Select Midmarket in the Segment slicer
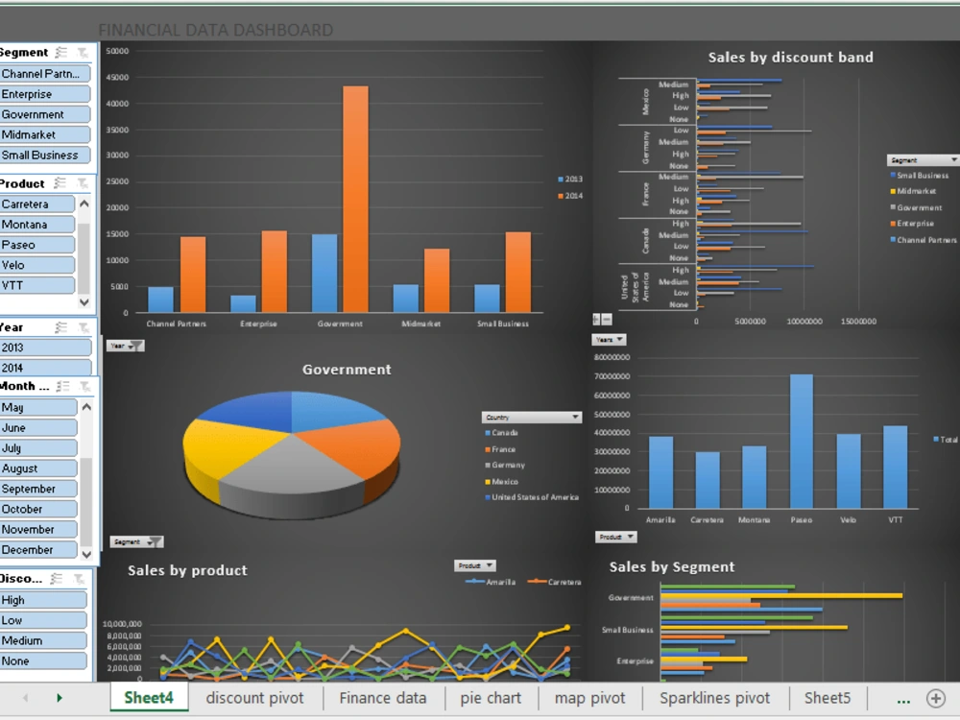Image resolution: width=960 pixels, height=720 pixels. point(45,134)
